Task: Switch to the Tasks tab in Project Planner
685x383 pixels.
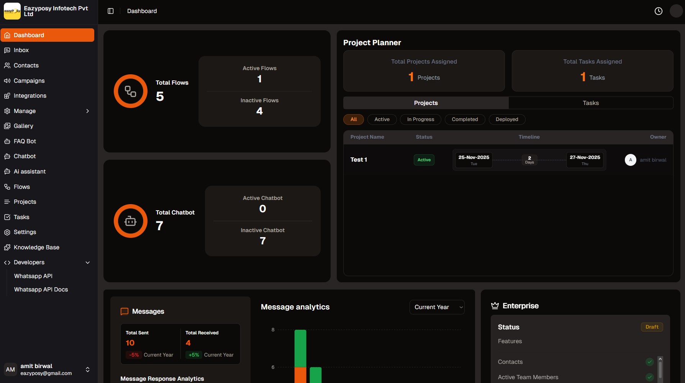Action: click(x=590, y=103)
